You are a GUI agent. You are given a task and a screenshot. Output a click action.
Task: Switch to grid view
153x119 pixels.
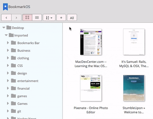click(x=27, y=17)
